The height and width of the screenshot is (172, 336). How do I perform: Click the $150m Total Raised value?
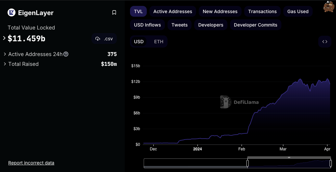tap(109, 64)
